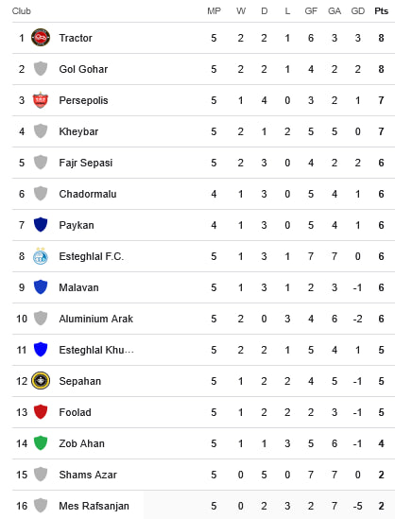Screen dimensions: 395x519
Task: Click the Gol Gohar gray shield icon
Action: pyautogui.click(x=41, y=69)
